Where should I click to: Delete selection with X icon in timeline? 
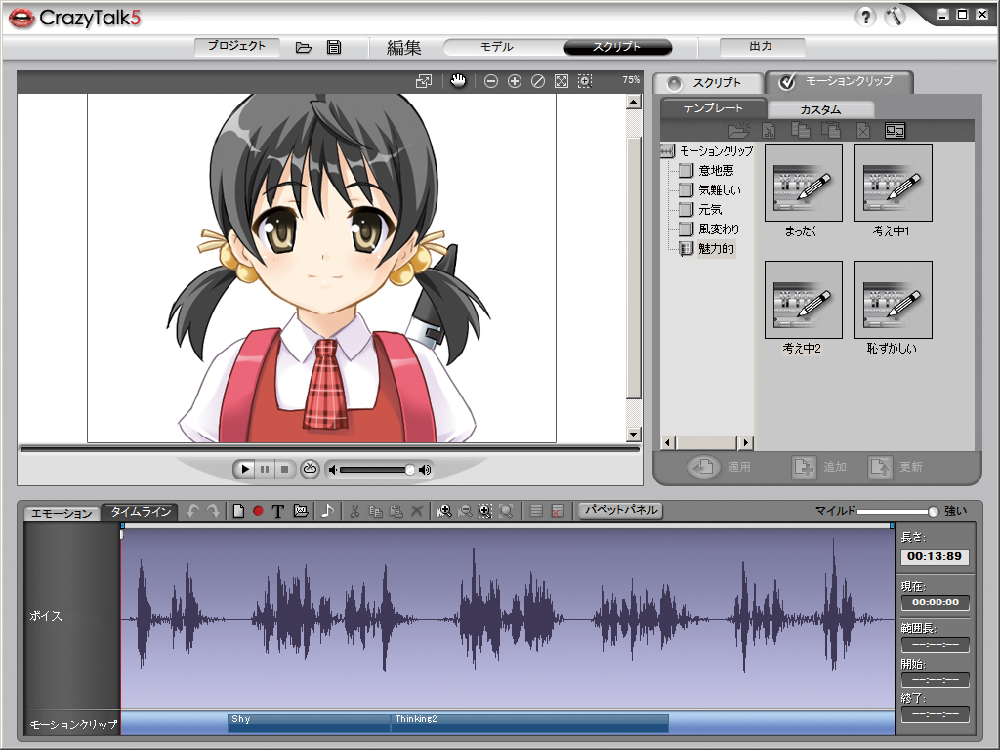coord(416,511)
